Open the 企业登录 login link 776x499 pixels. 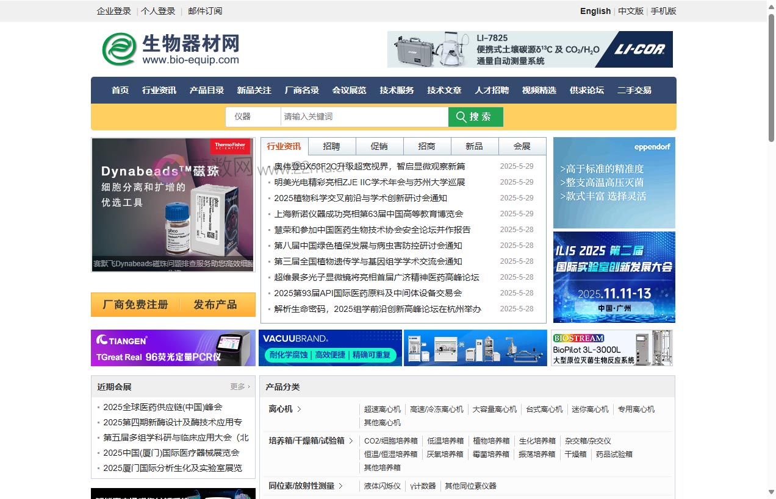113,11
